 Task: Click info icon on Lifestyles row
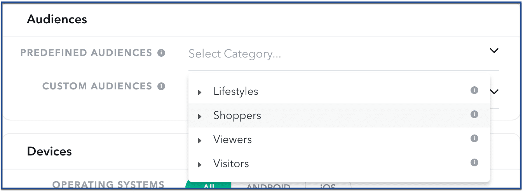[474, 91]
